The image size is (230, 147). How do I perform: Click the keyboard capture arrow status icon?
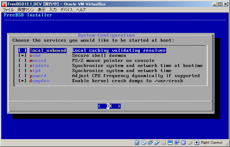[197, 142]
